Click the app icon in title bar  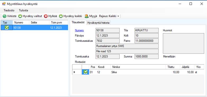(x=4, y=4)
